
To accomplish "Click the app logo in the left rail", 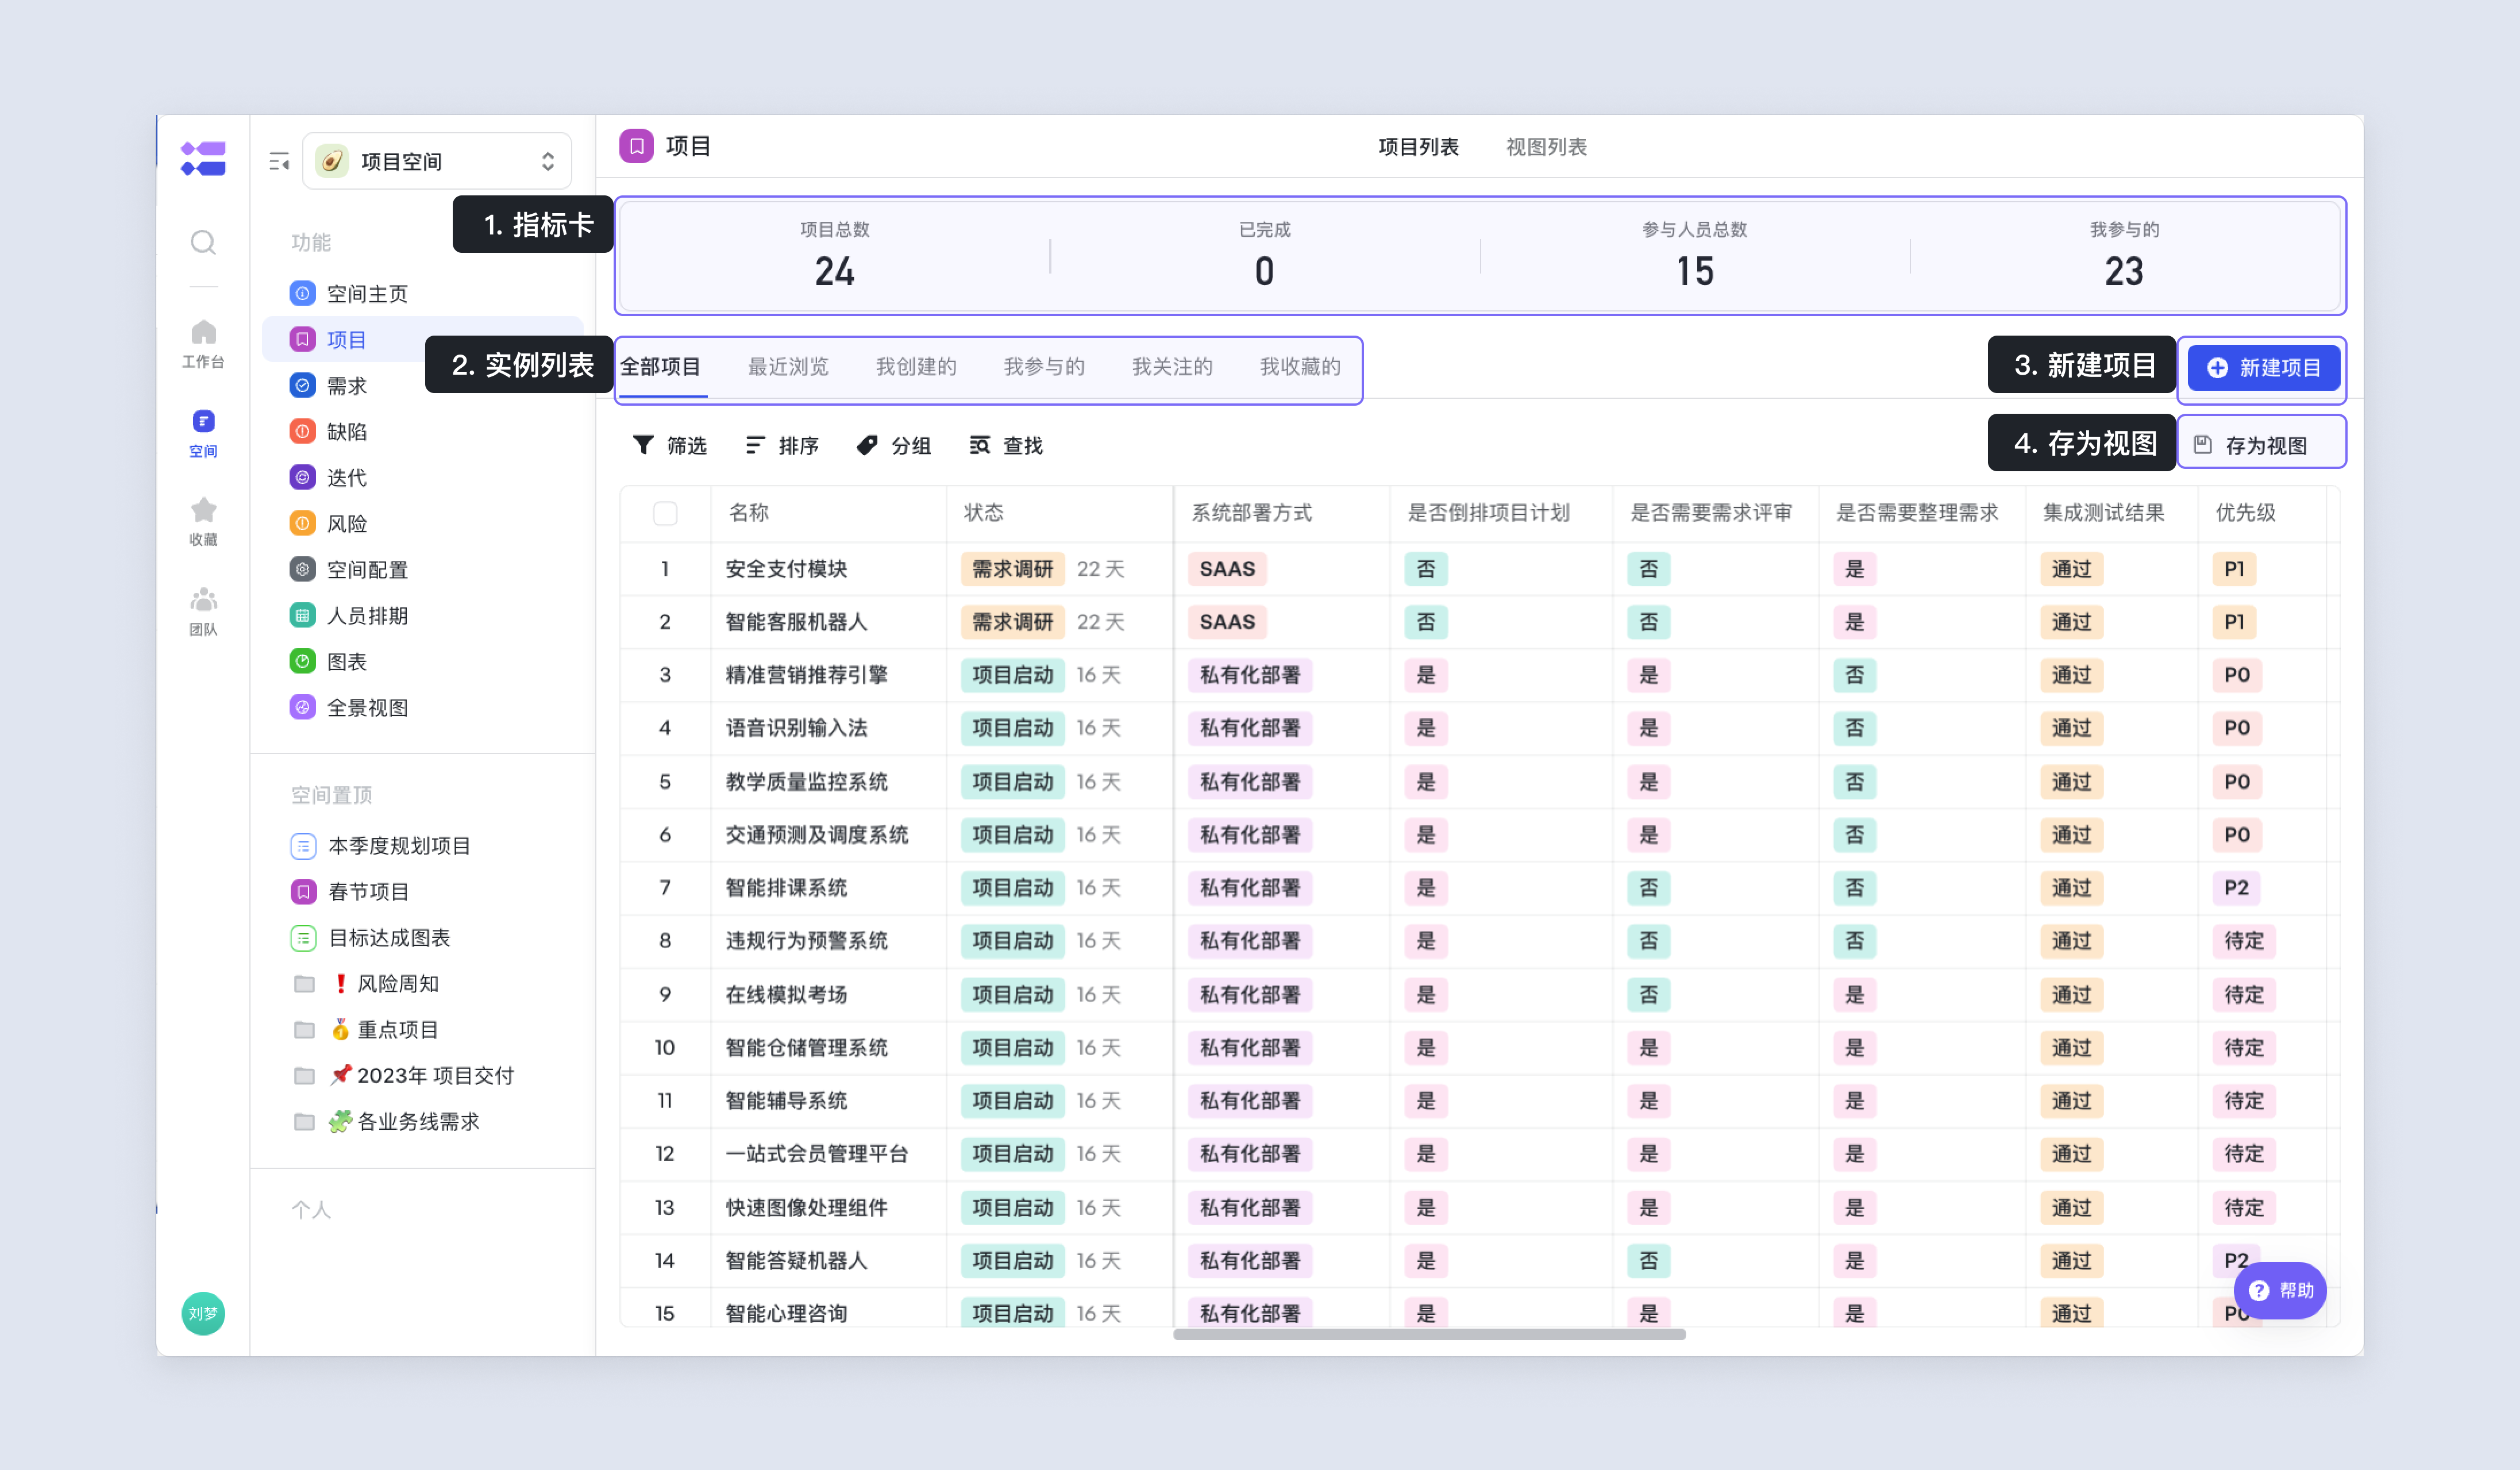I will click(x=203, y=159).
